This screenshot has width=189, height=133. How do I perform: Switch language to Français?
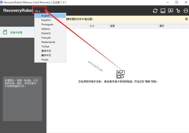[50, 38]
